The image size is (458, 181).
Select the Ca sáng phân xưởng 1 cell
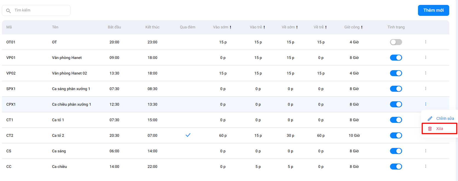point(71,89)
